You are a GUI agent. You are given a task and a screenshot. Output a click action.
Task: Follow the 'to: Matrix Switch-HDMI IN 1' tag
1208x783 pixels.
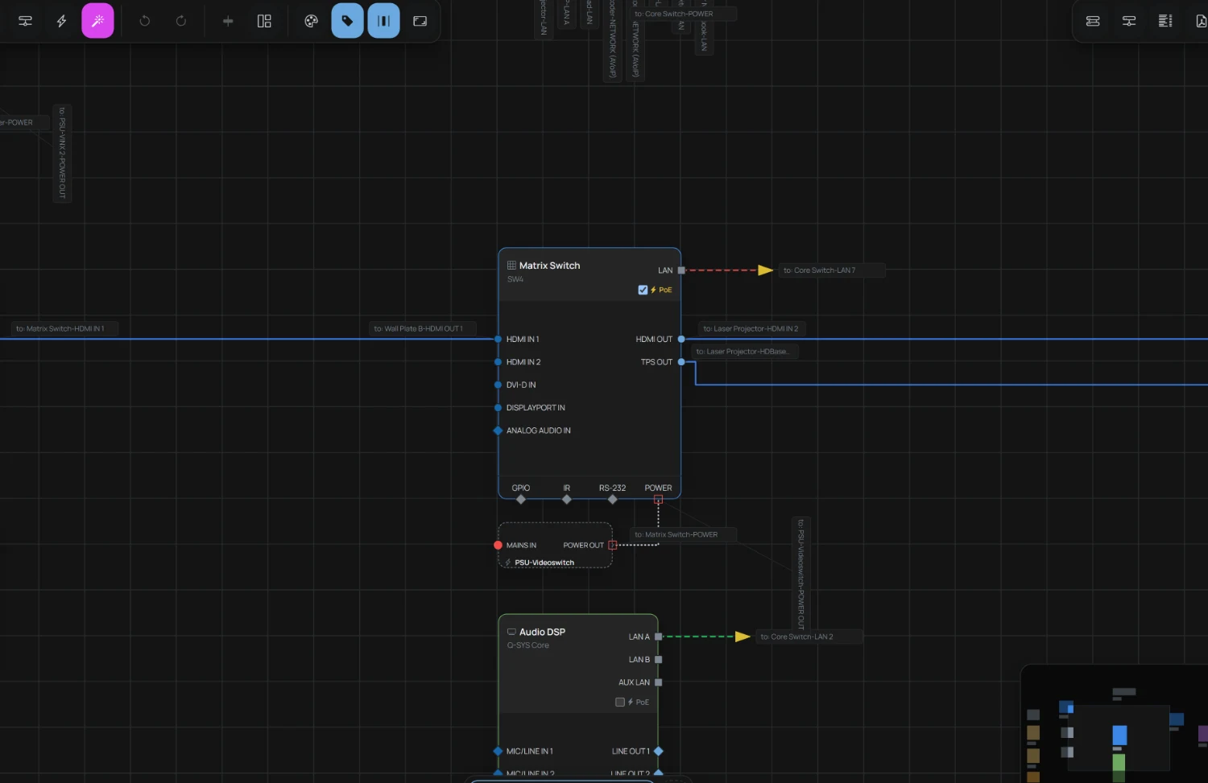click(64, 328)
